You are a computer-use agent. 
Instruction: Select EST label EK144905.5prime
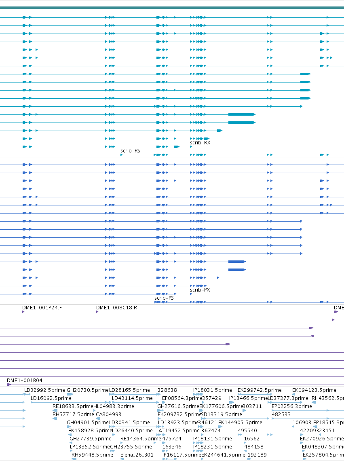pyautogui.click(x=240, y=423)
